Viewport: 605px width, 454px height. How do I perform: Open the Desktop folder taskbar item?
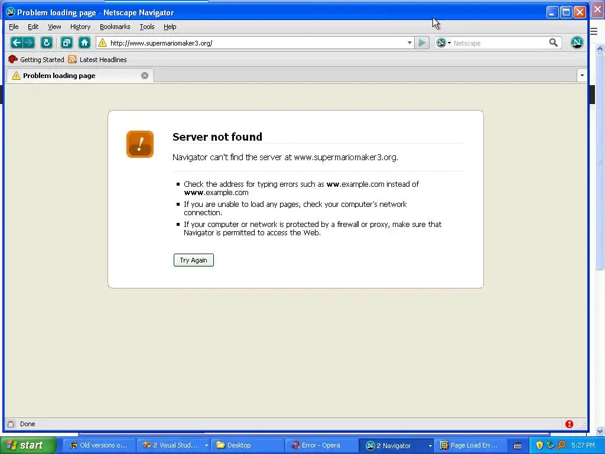(248, 445)
